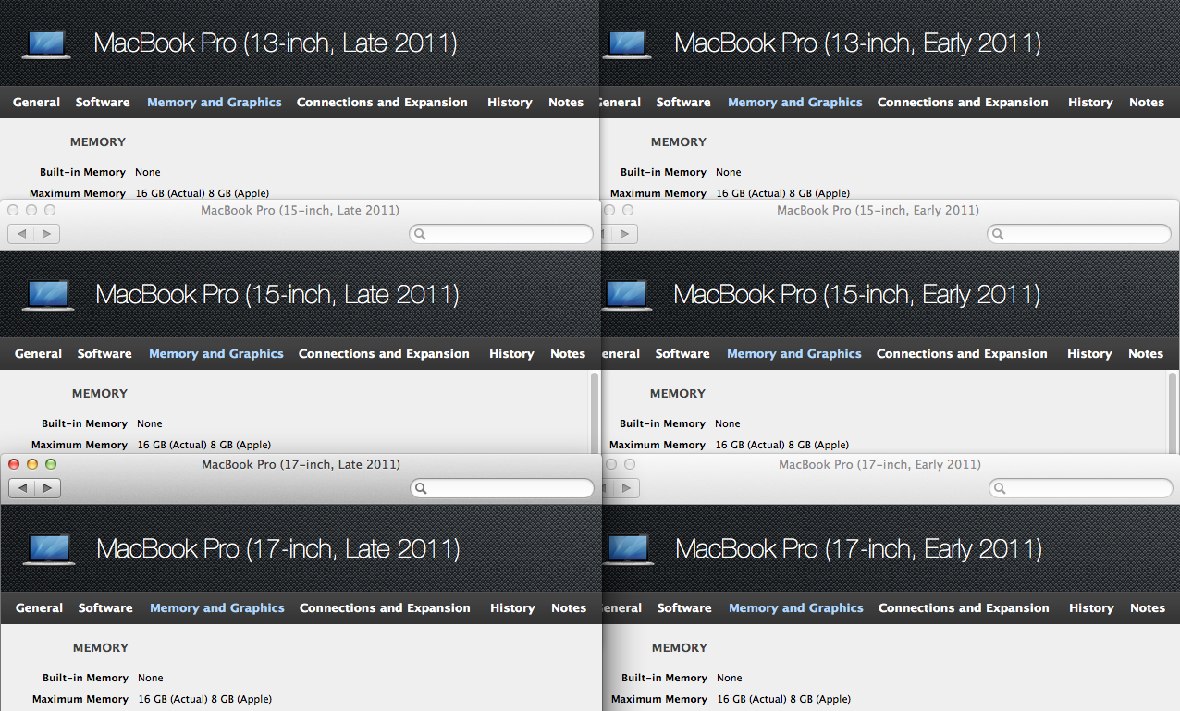This screenshot has height=711, width=1180.
Task: Click laptop icon in 13-inch Late 2011 header
Action: tap(46, 44)
